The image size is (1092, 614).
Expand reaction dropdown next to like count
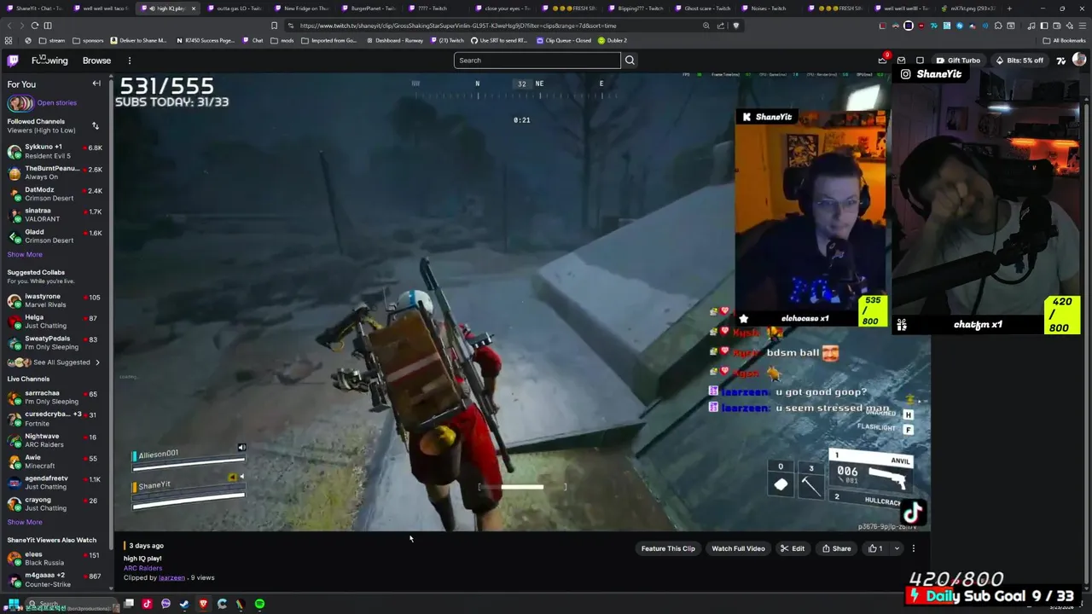tap(895, 548)
